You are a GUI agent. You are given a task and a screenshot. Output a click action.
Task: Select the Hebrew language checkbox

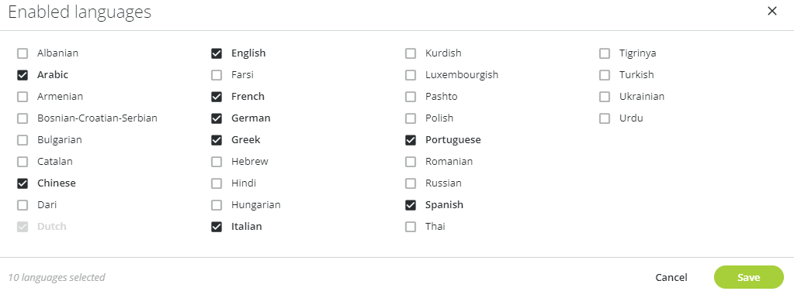tap(217, 162)
